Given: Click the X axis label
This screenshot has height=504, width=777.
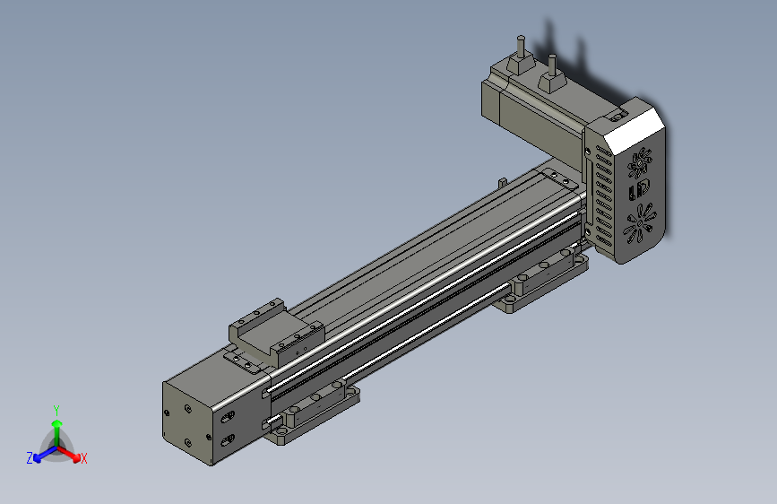Looking at the screenshot, I should 84,459.
